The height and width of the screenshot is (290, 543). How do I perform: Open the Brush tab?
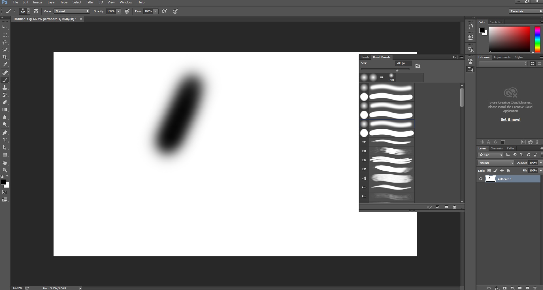point(365,57)
